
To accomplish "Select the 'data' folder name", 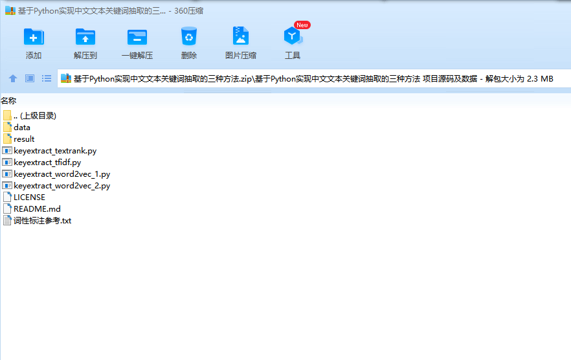I will [x=22, y=127].
